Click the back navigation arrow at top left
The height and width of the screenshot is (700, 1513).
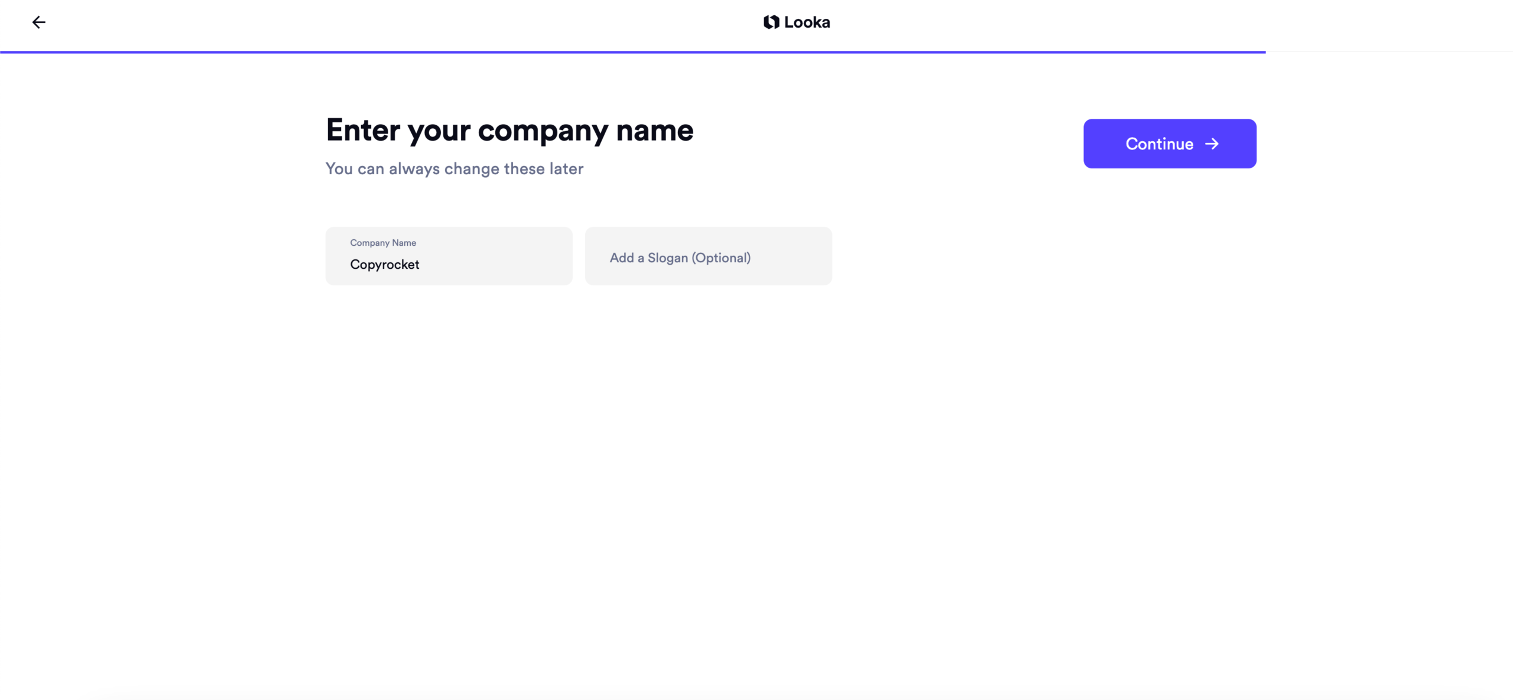38,22
